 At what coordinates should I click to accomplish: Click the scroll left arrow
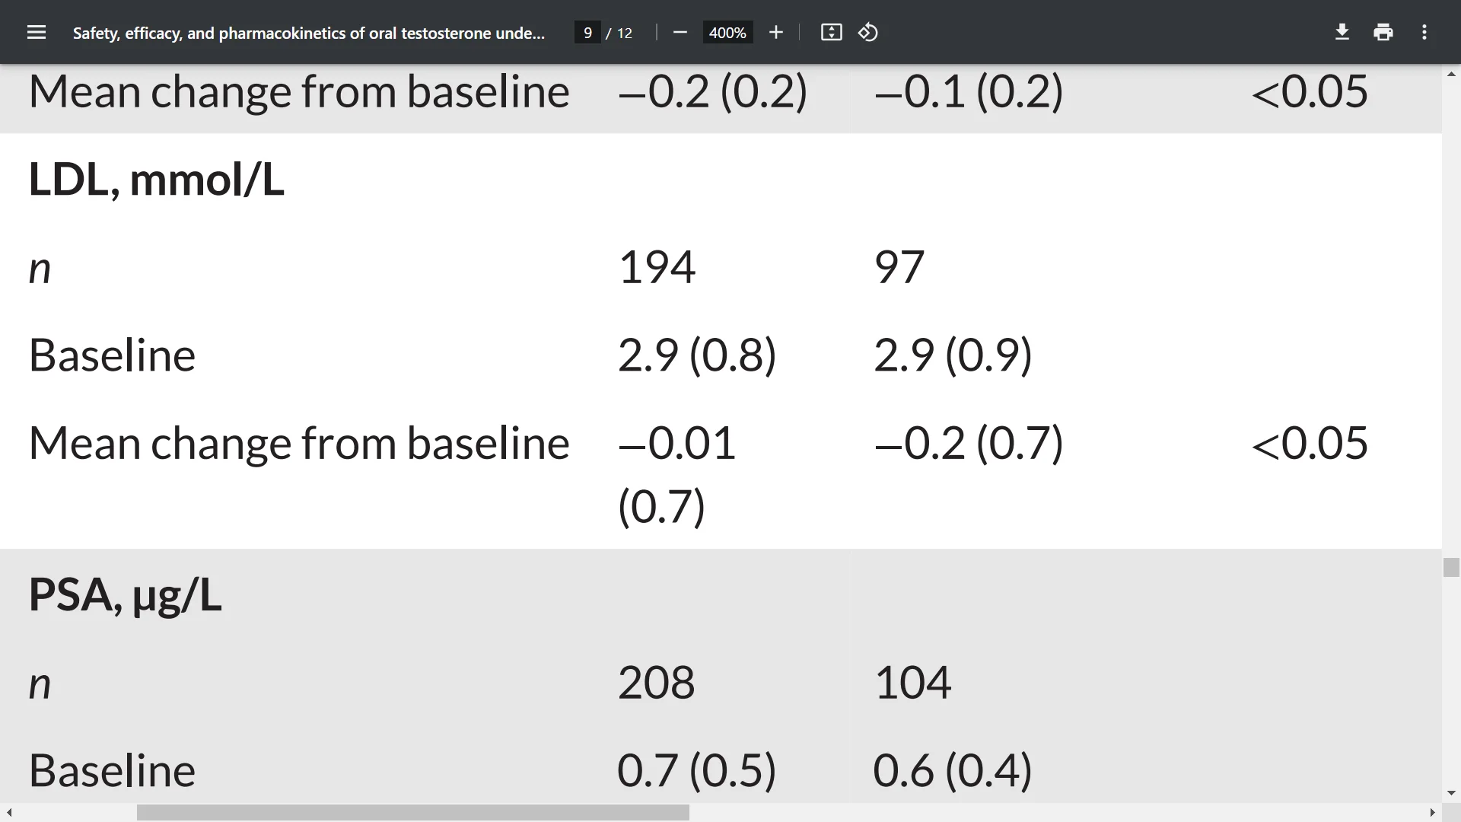point(9,813)
